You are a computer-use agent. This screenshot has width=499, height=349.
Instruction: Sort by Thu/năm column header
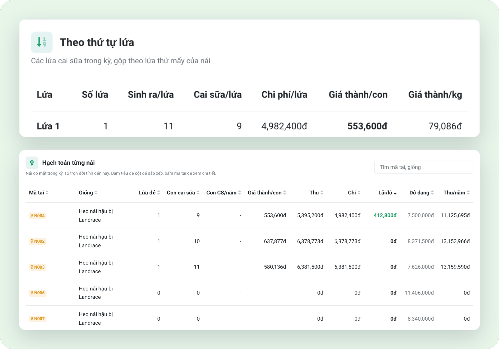457,193
